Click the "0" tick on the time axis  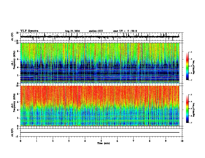coord(20,141)
